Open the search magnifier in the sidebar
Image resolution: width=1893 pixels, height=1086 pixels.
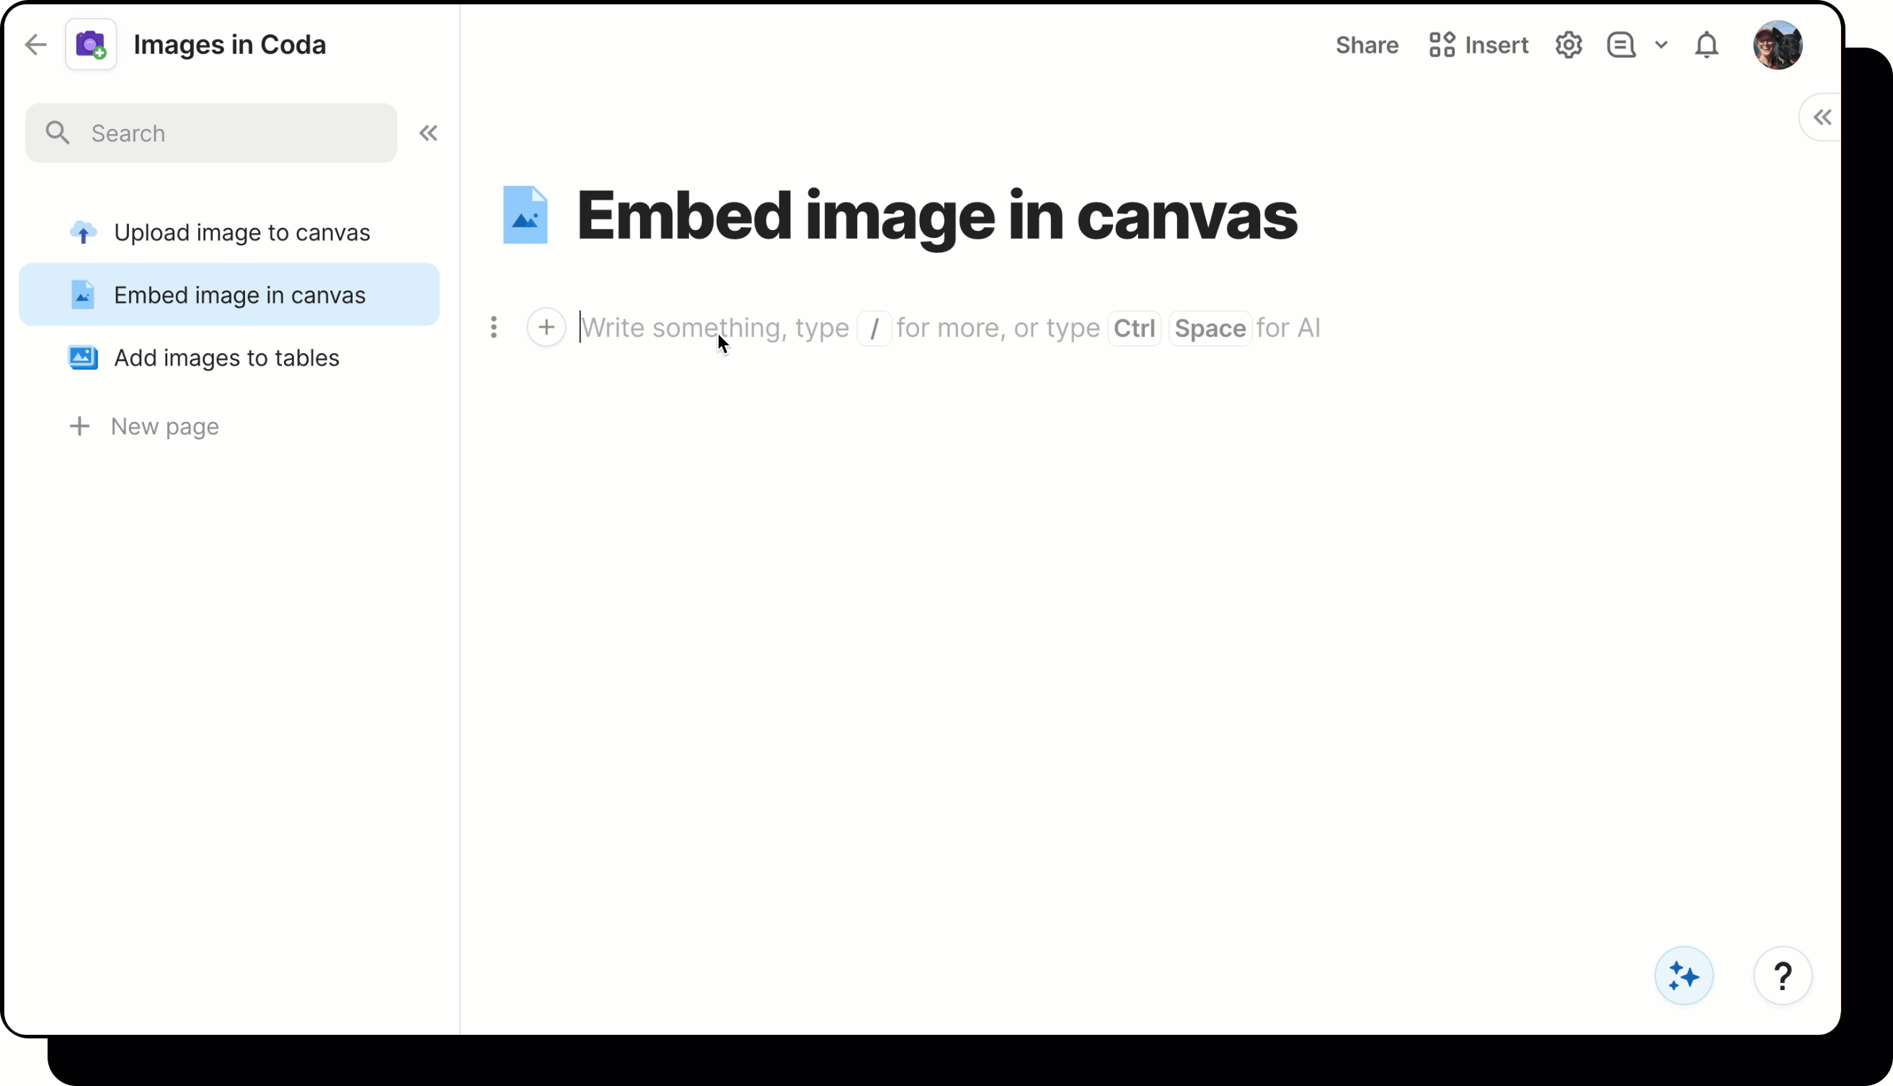(x=58, y=132)
